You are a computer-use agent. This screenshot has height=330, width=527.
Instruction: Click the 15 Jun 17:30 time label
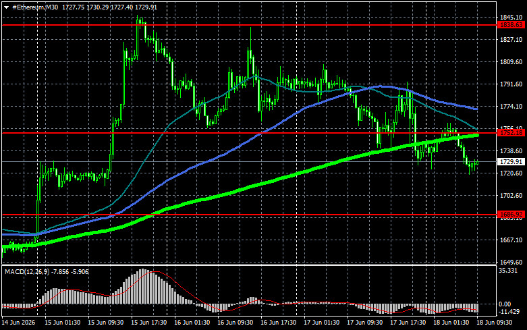tap(149, 323)
